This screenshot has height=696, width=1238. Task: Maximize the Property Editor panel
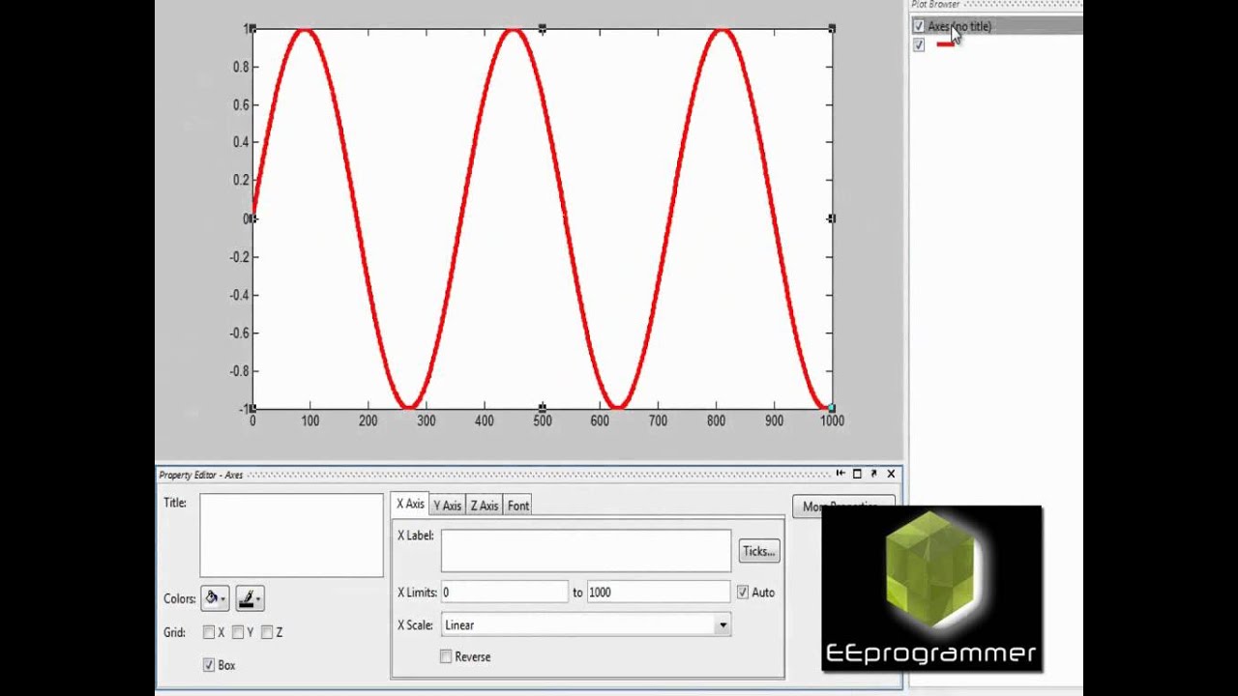857,474
